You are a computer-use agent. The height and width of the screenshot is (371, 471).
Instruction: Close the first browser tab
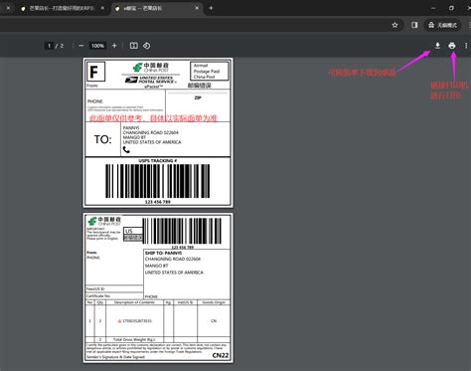click(x=102, y=8)
